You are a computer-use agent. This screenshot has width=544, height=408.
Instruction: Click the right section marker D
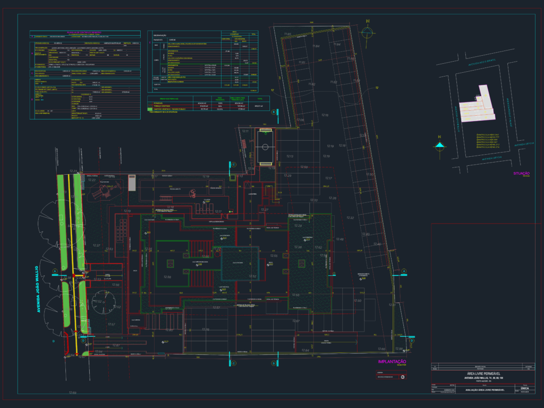tap(412, 341)
